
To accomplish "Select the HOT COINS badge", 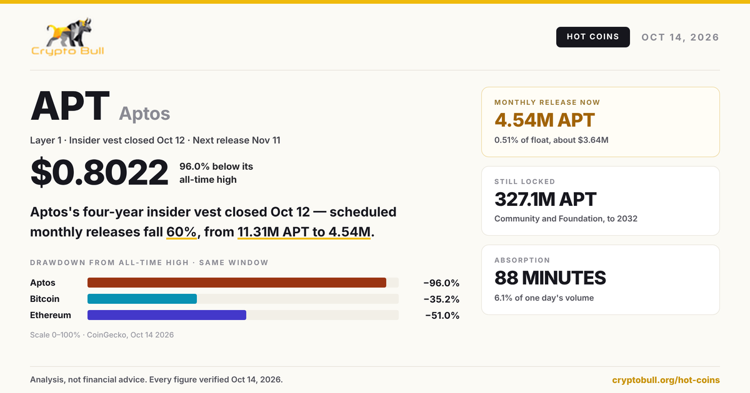I will (592, 37).
